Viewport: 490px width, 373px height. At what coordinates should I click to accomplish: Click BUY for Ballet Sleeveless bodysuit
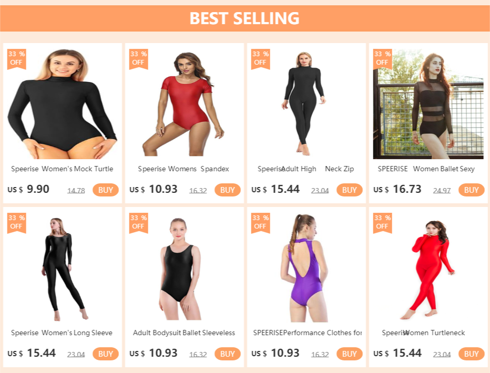(x=228, y=354)
